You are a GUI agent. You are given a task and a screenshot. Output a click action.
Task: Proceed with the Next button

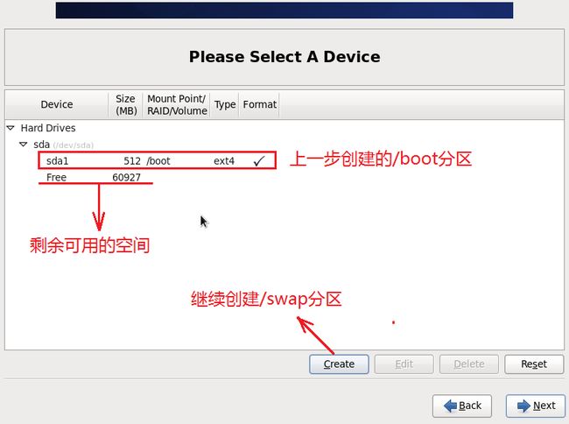[536, 406]
